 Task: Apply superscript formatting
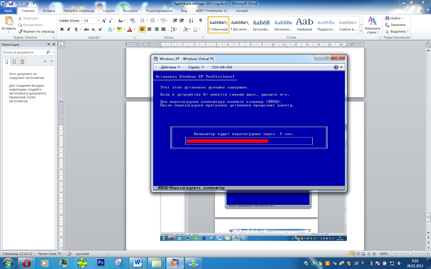(x=100, y=29)
